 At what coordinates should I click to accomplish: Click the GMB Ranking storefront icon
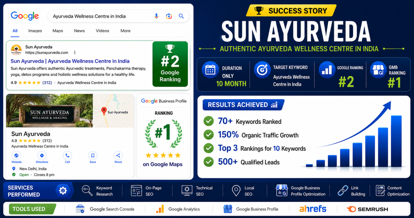pyautogui.click(x=378, y=69)
